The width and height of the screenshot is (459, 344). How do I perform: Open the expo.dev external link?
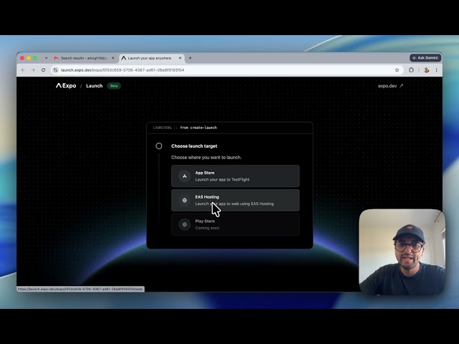390,86
